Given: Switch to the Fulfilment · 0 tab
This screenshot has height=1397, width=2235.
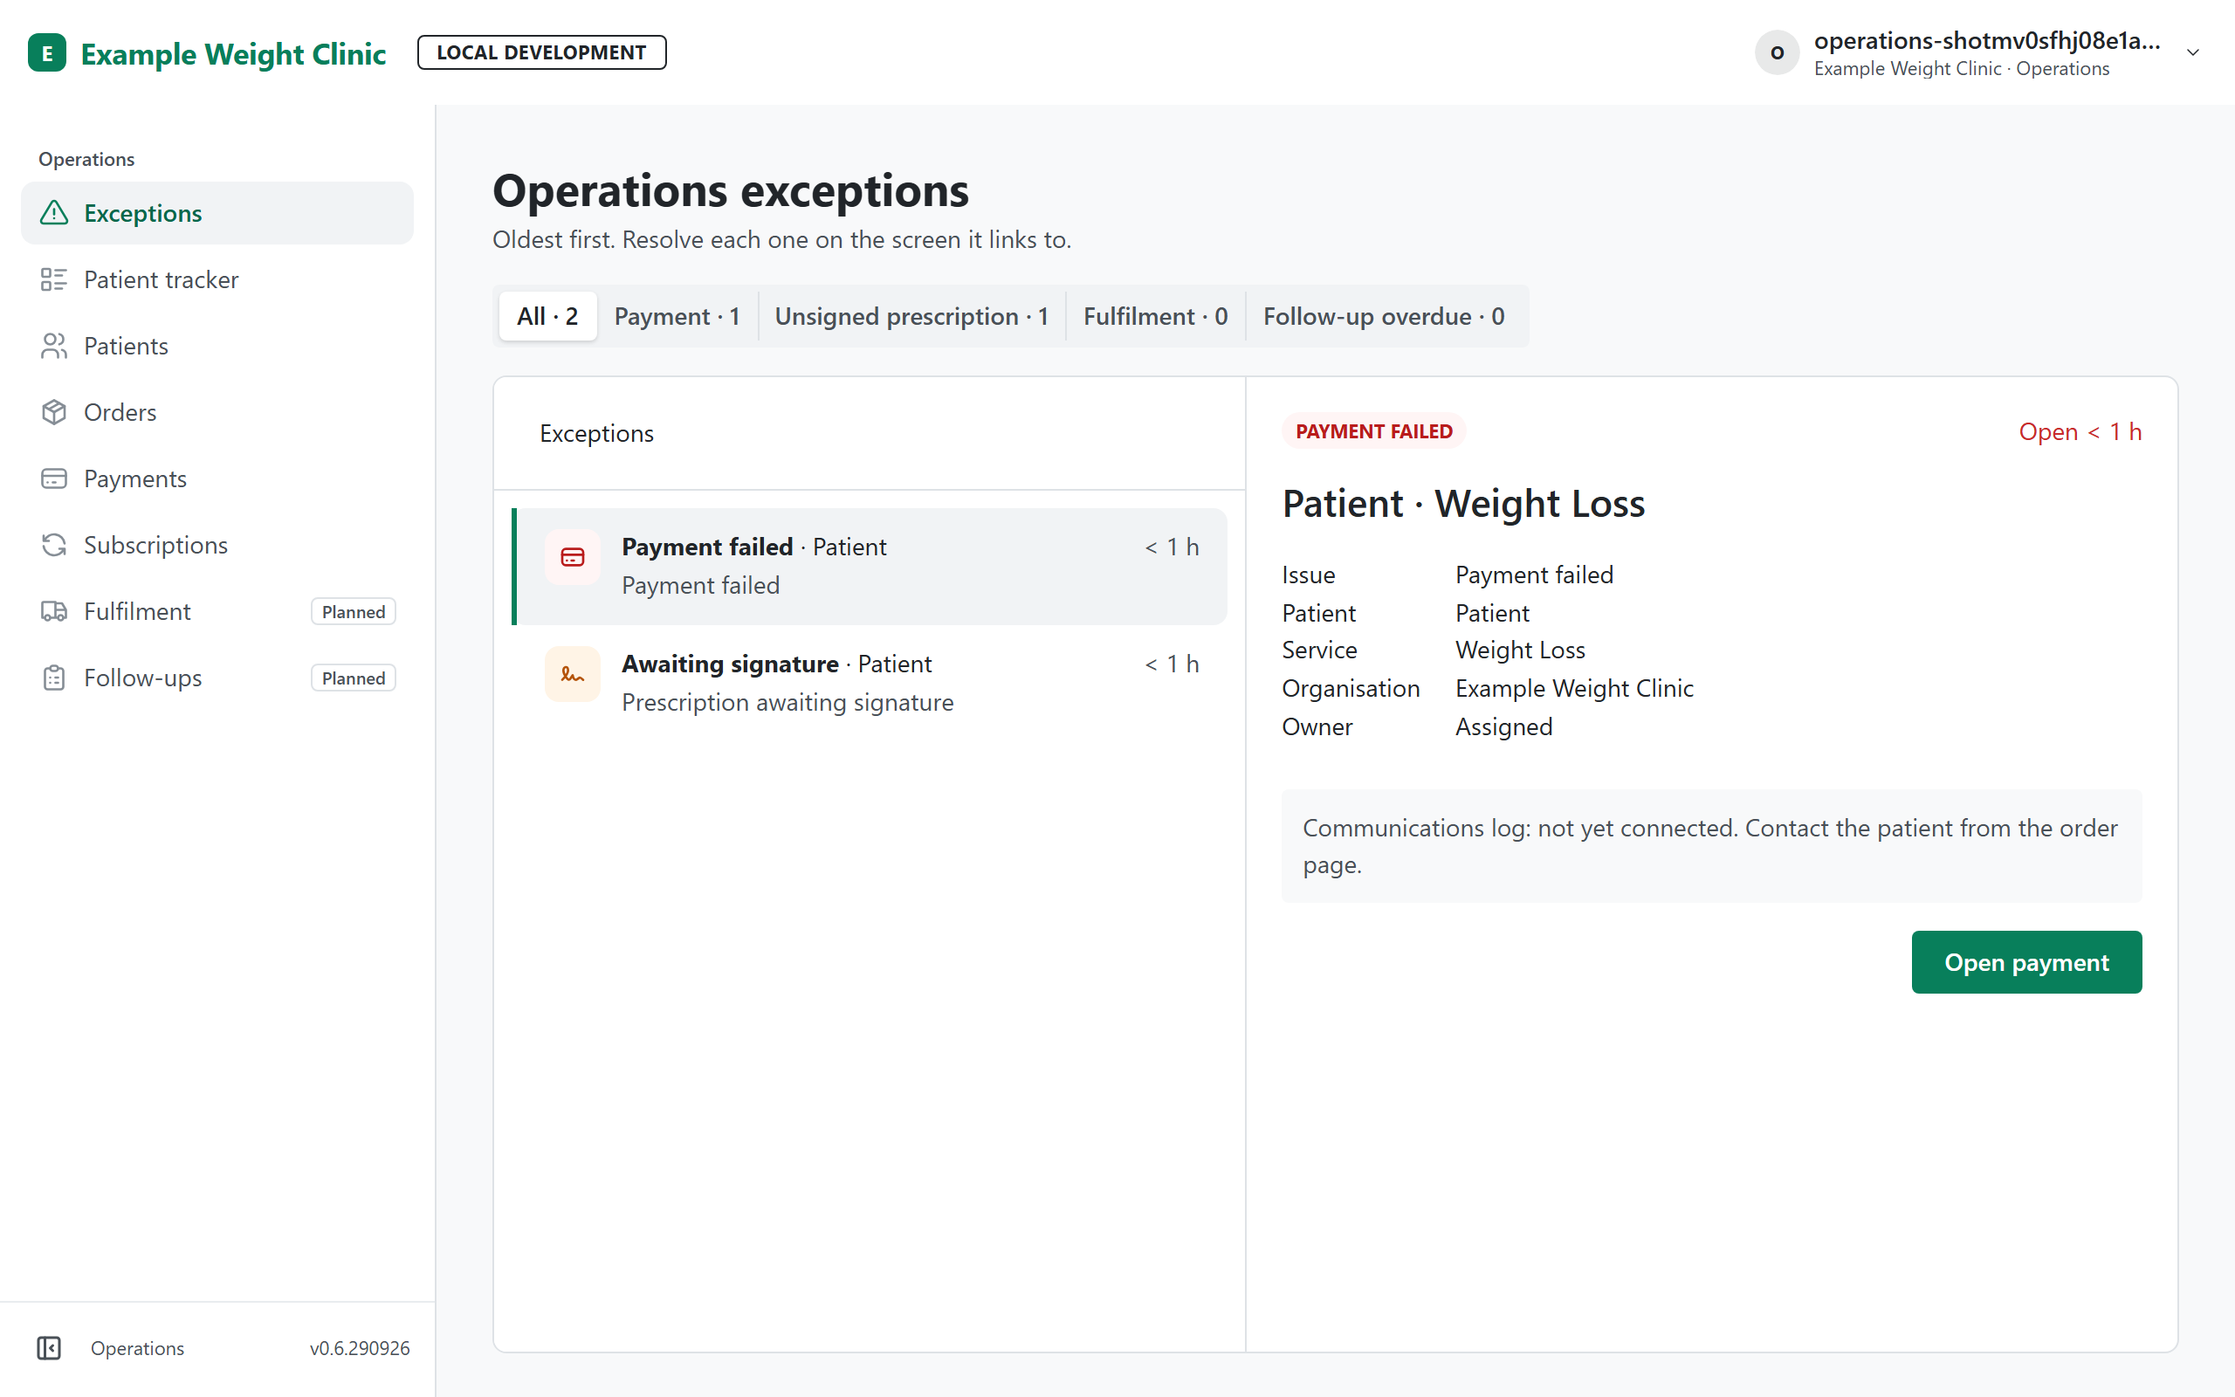Looking at the screenshot, I should [x=1155, y=316].
